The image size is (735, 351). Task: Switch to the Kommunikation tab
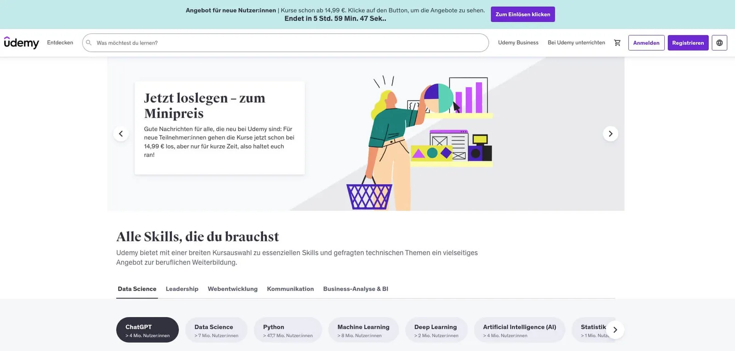pyautogui.click(x=290, y=289)
